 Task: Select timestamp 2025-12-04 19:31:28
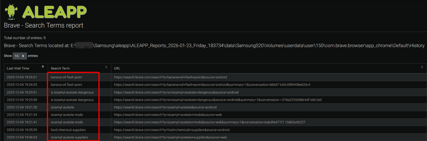(22, 107)
